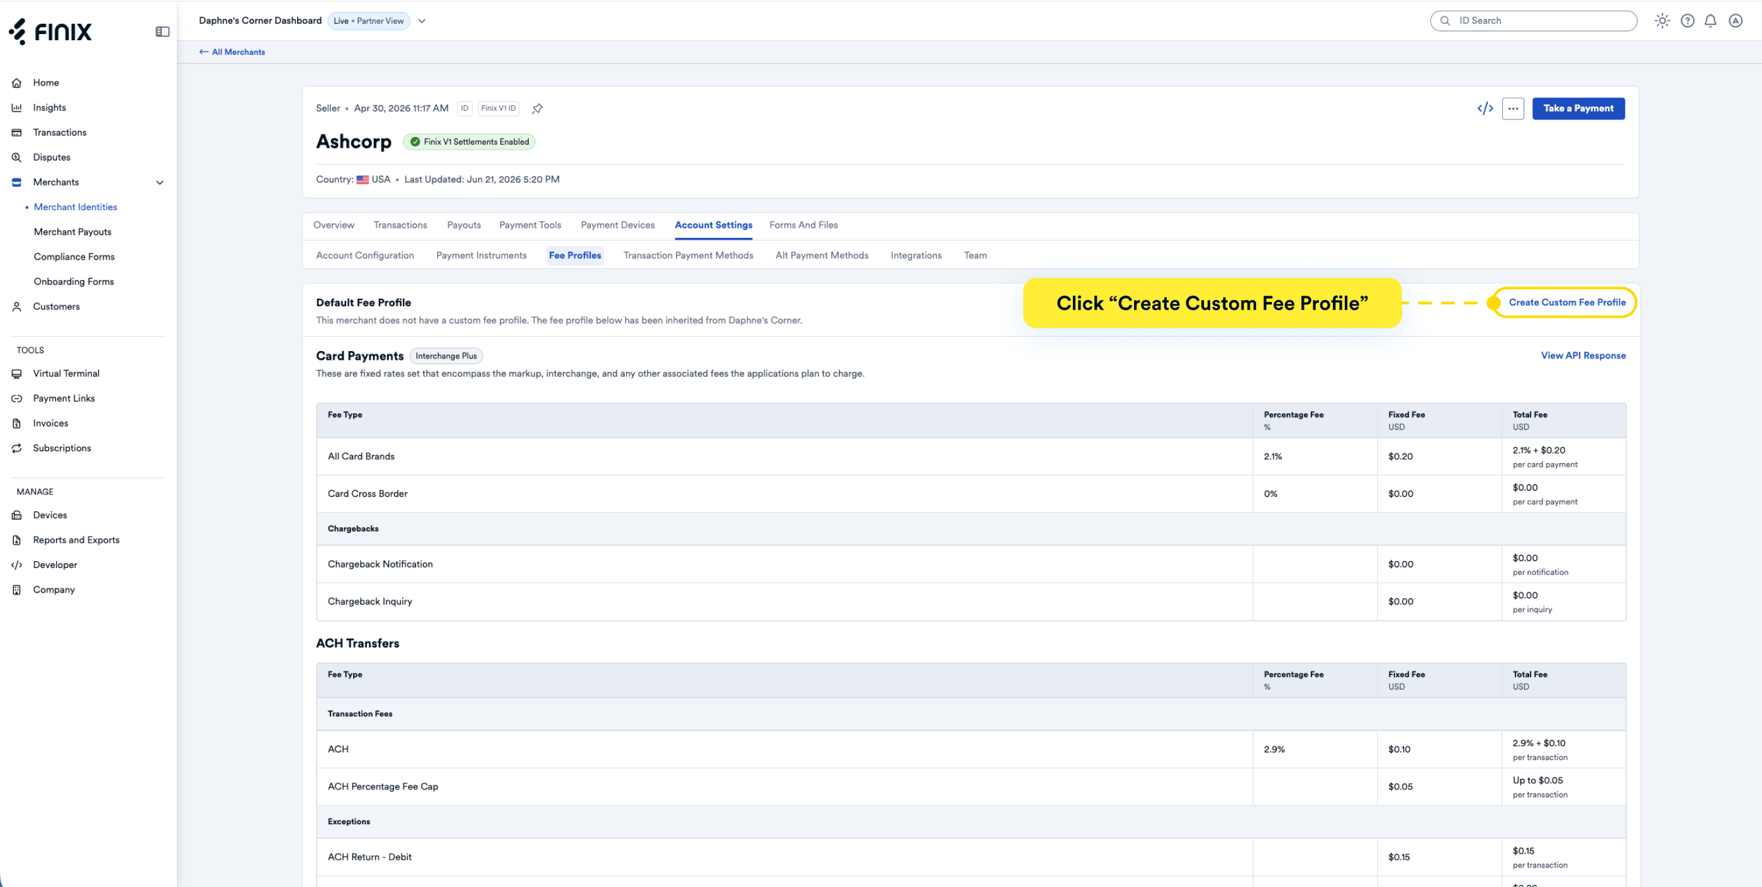Open Compliance Forms in sidebar
This screenshot has width=1762, height=887.
click(74, 257)
